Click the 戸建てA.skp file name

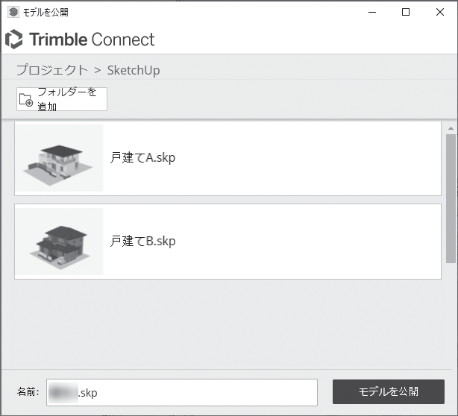(143, 157)
